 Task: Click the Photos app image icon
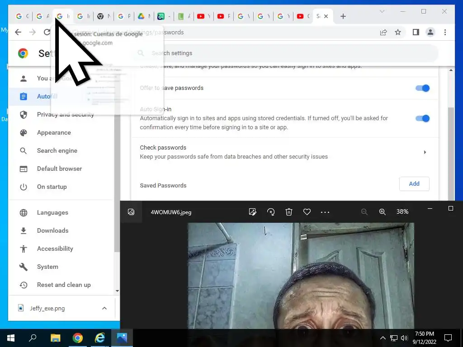click(131, 212)
